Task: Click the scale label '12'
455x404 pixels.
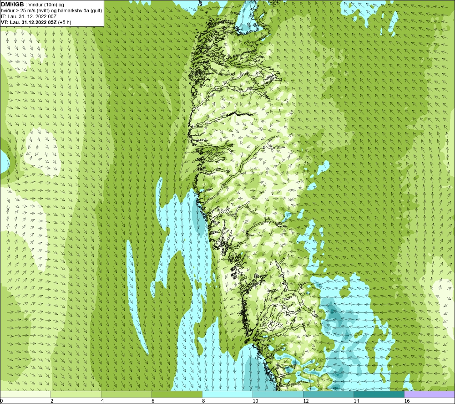Action: click(x=306, y=401)
